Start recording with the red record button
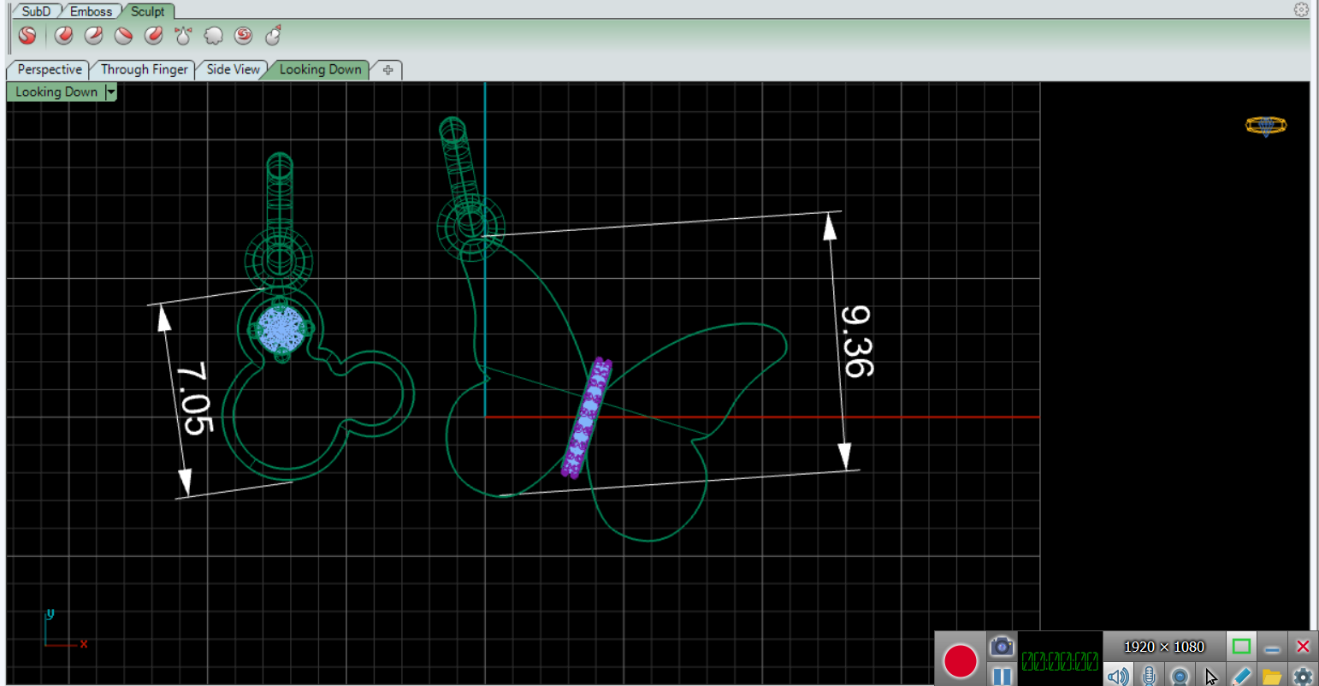The height and width of the screenshot is (686, 1319). pos(960,661)
